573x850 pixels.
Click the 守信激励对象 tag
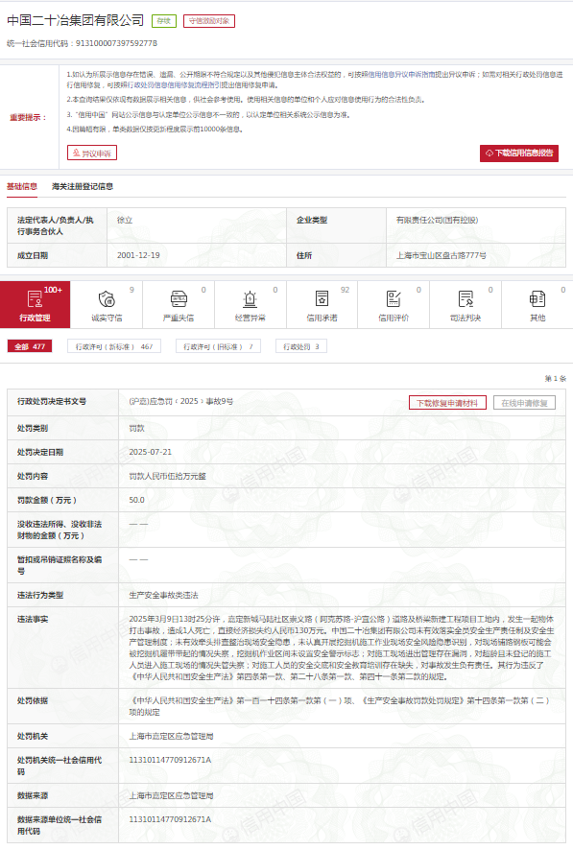tap(208, 21)
